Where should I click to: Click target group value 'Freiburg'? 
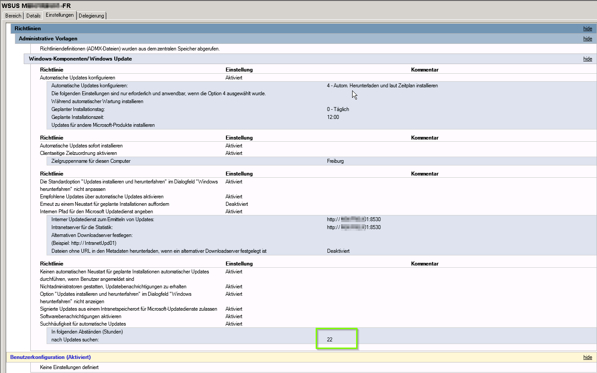tap(335, 161)
